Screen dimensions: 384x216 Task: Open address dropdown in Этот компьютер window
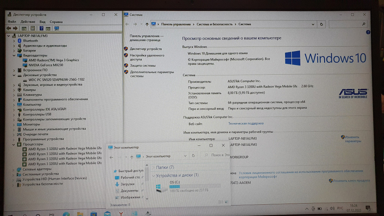coord(185,156)
